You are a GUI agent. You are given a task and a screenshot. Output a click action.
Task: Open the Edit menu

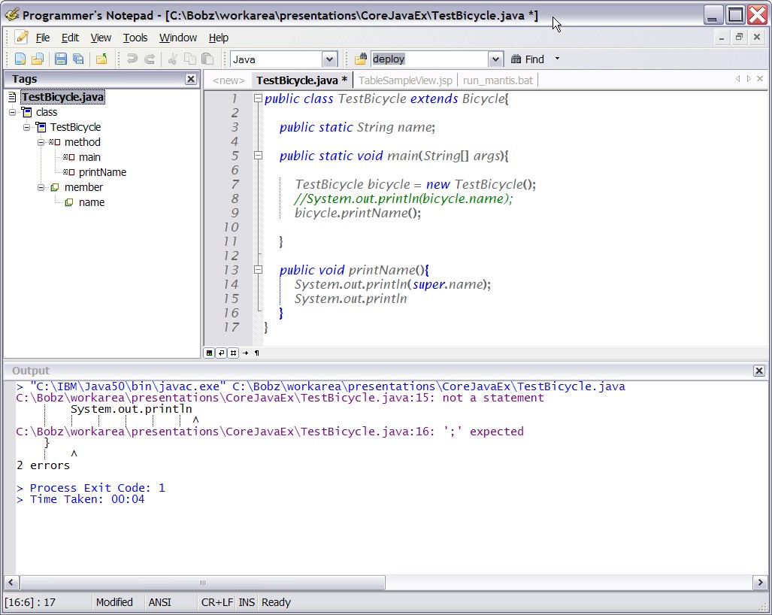70,38
